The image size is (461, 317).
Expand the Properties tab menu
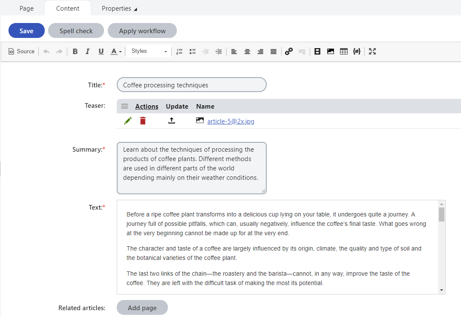[x=119, y=9]
